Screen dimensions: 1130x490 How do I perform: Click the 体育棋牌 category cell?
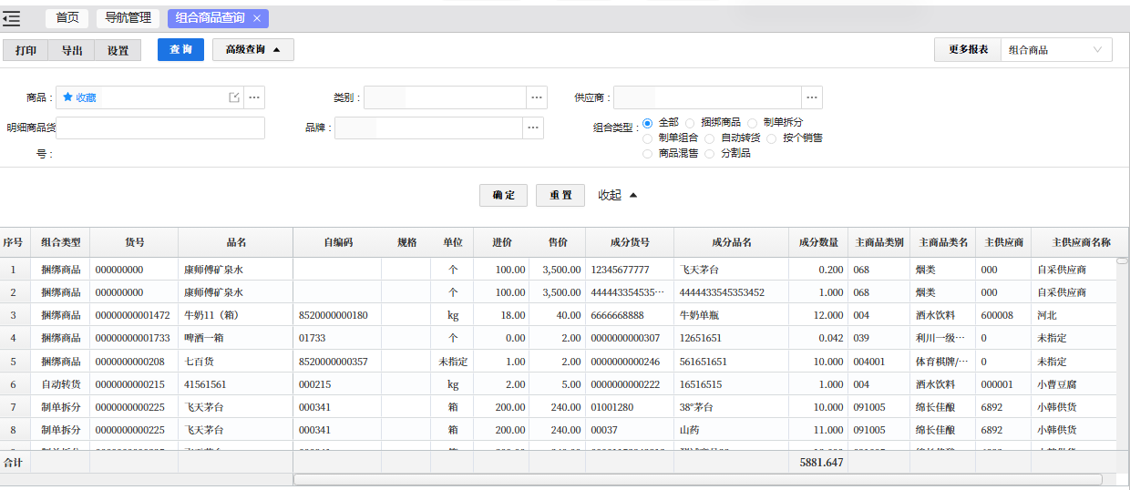pos(942,362)
